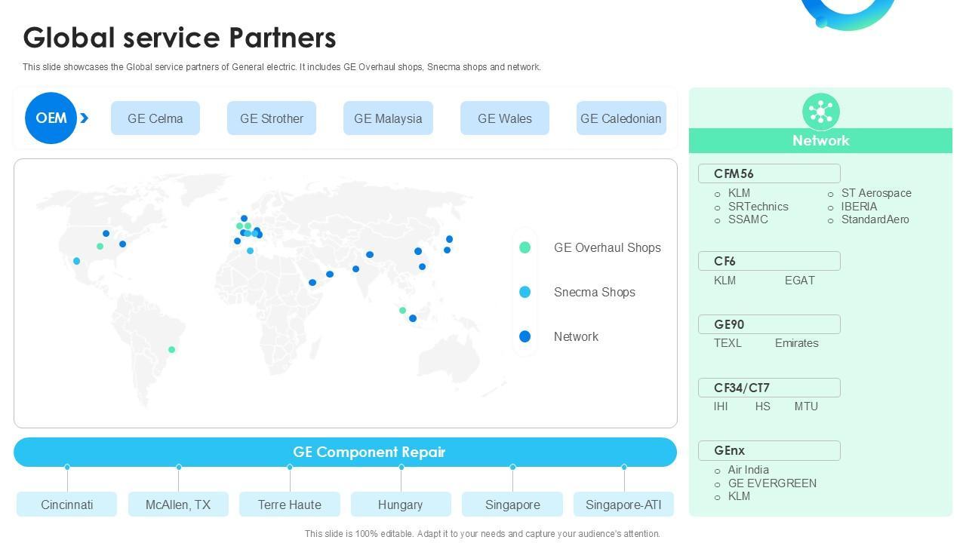Select the McAllen, TX location box

coord(178,505)
